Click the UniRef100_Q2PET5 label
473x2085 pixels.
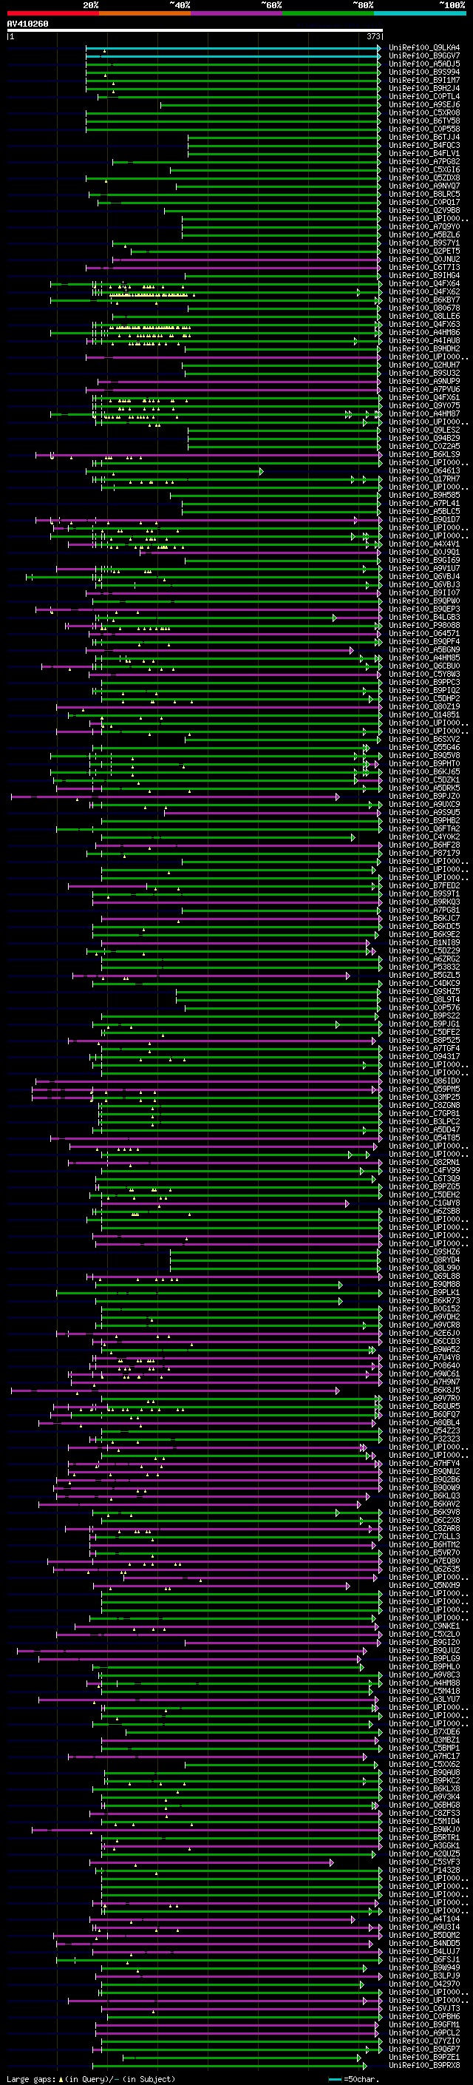click(424, 251)
